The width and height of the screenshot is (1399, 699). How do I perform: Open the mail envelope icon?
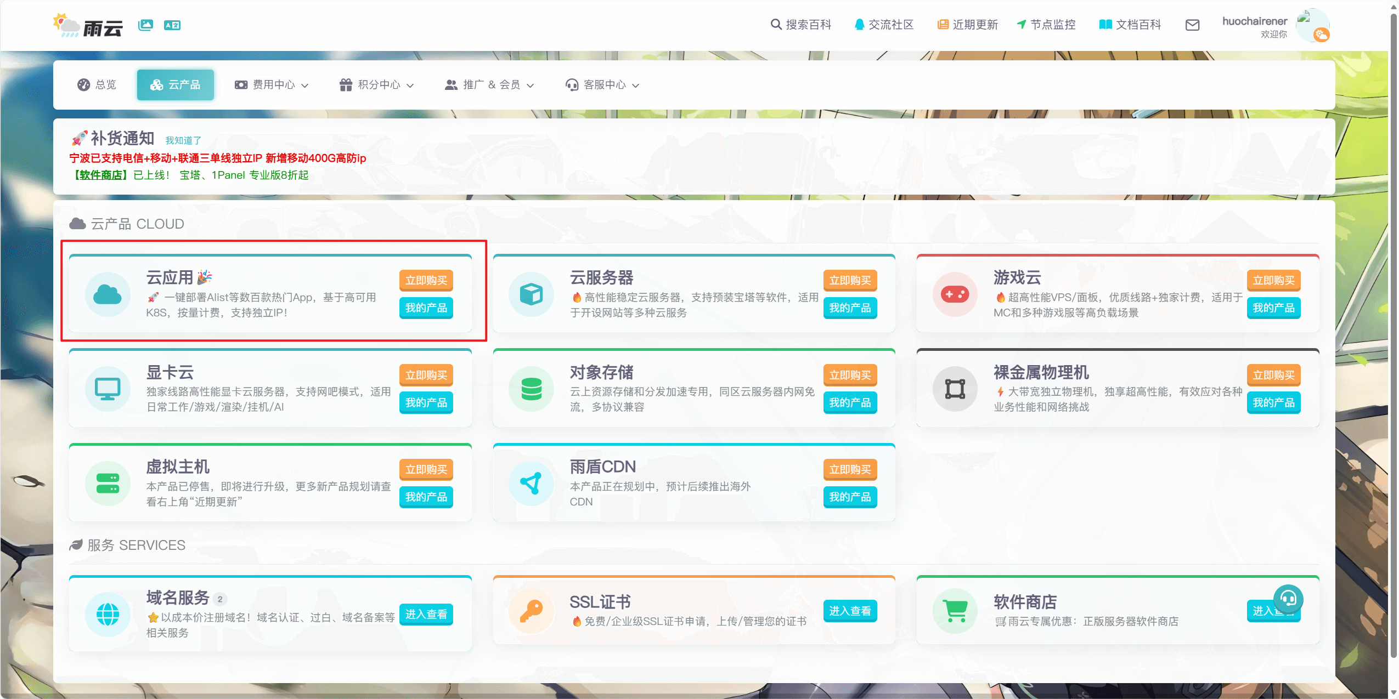pos(1192,25)
